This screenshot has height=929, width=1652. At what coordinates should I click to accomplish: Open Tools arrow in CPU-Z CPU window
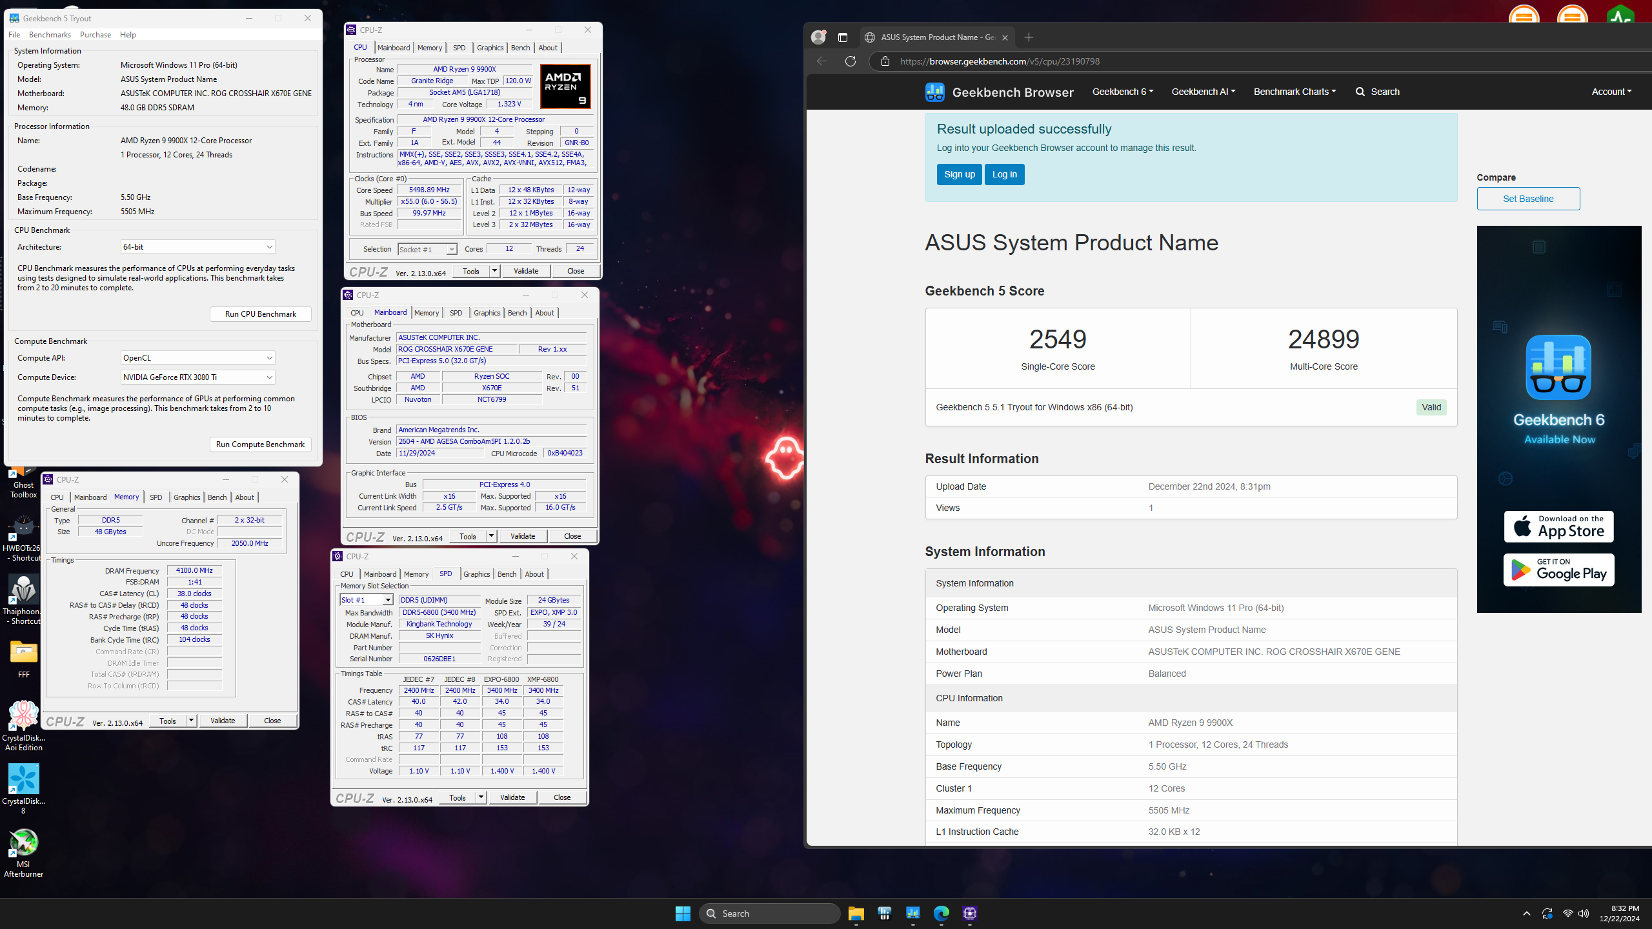(494, 271)
